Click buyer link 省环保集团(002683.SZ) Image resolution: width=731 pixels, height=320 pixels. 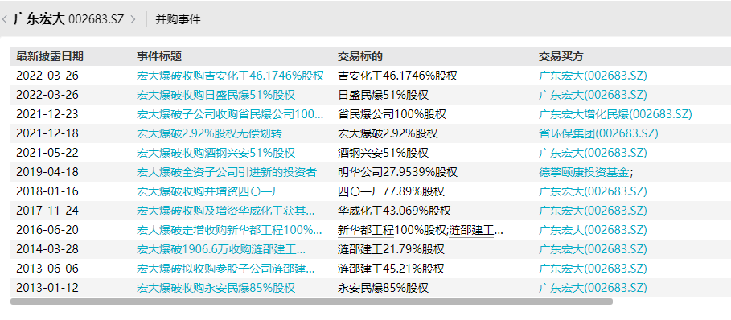[x=598, y=133]
